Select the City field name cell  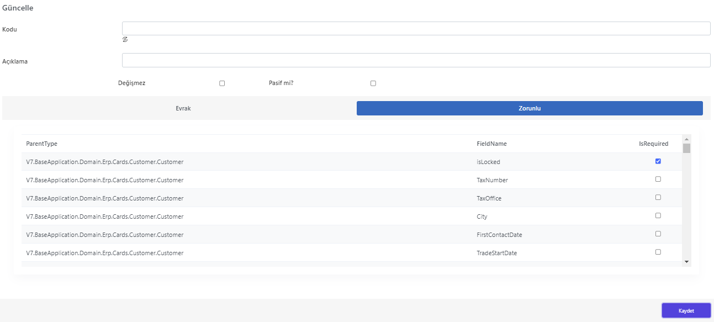click(x=482, y=217)
